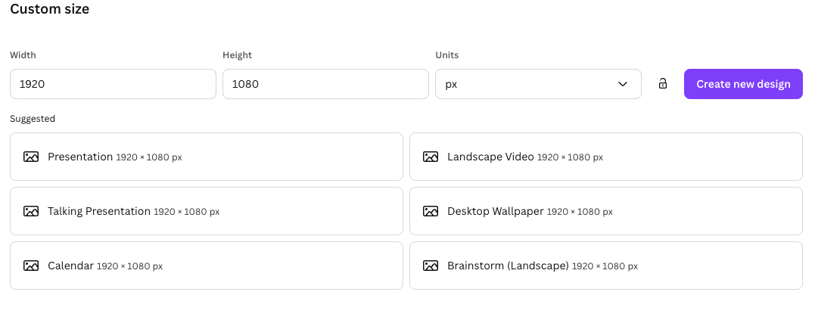Choose the Desktop Wallpaper suggestion text
The image size is (815, 317).
click(x=496, y=212)
